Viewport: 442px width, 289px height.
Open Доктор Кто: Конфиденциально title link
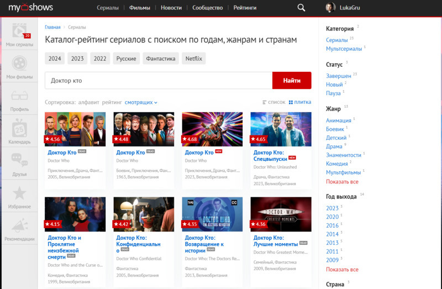138,244
